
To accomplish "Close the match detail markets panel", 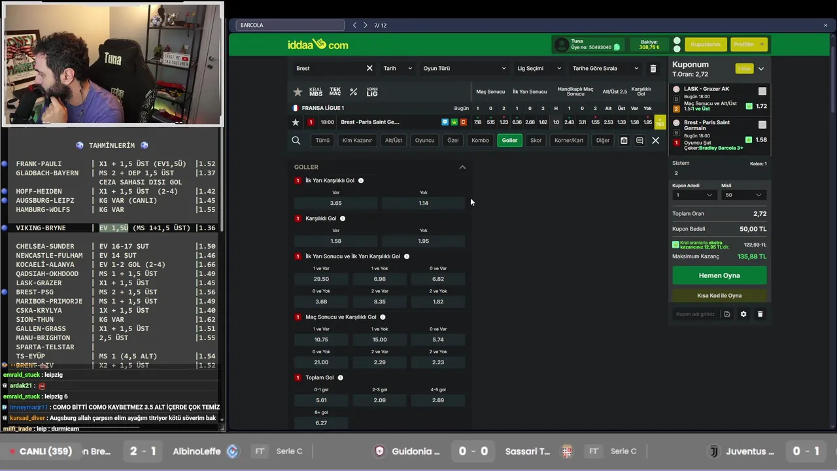I will click(x=655, y=140).
